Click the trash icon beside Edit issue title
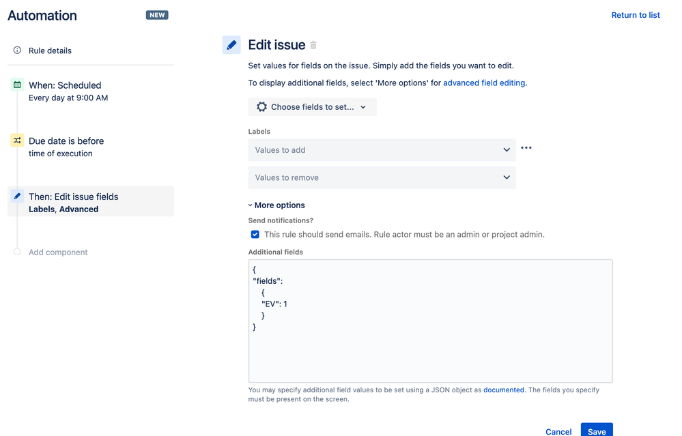This screenshot has height=436, width=682. click(313, 44)
